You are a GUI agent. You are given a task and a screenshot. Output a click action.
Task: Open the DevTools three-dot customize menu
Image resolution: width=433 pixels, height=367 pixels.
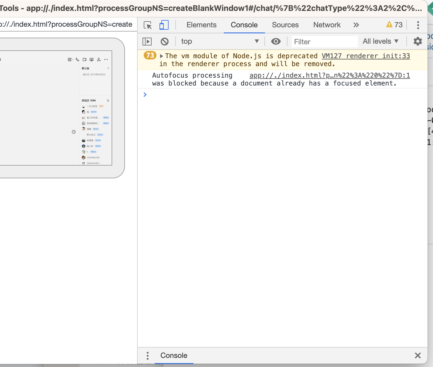point(418,25)
